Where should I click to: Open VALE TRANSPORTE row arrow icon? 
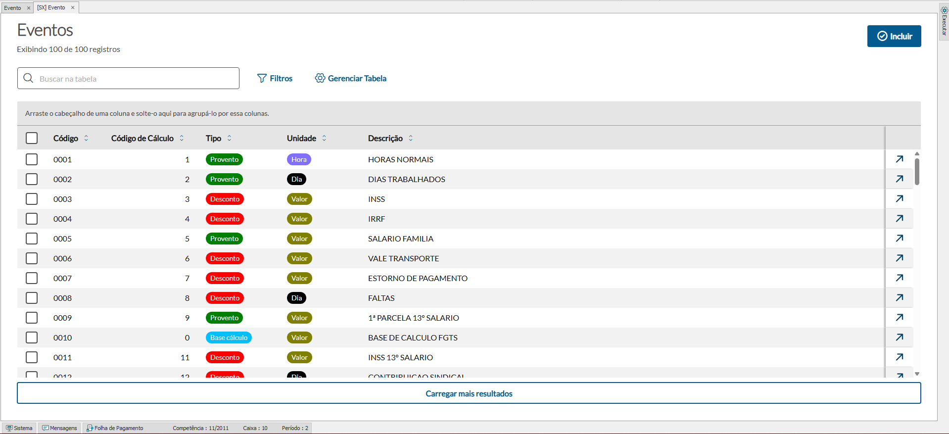tap(900, 258)
